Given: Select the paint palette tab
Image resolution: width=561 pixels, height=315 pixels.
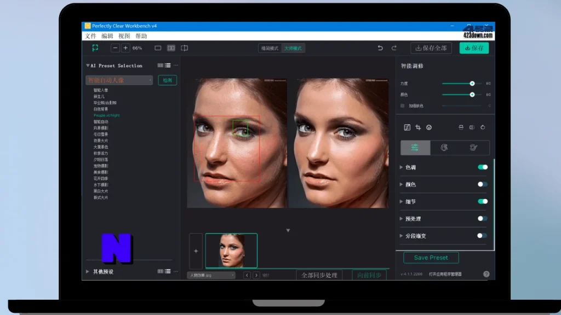Looking at the screenshot, I should click(x=474, y=148).
